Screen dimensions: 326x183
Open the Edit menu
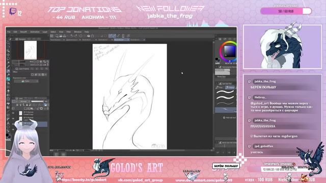point(15,32)
